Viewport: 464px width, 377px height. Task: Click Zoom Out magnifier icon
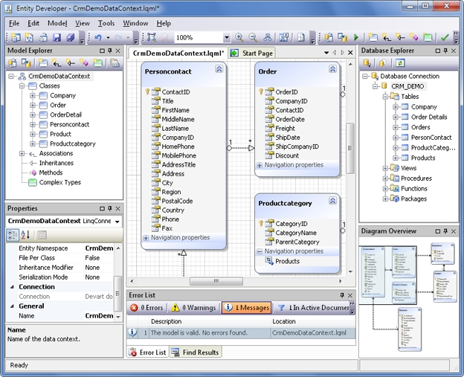(x=253, y=38)
